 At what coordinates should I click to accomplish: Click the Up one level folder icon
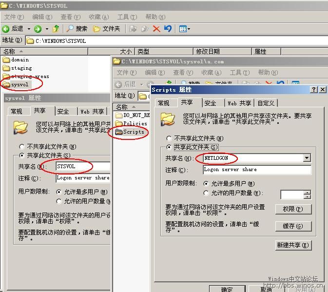(56, 29)
